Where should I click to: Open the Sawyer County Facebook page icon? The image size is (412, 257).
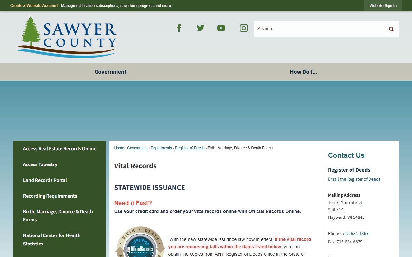[x=179, y=28]
